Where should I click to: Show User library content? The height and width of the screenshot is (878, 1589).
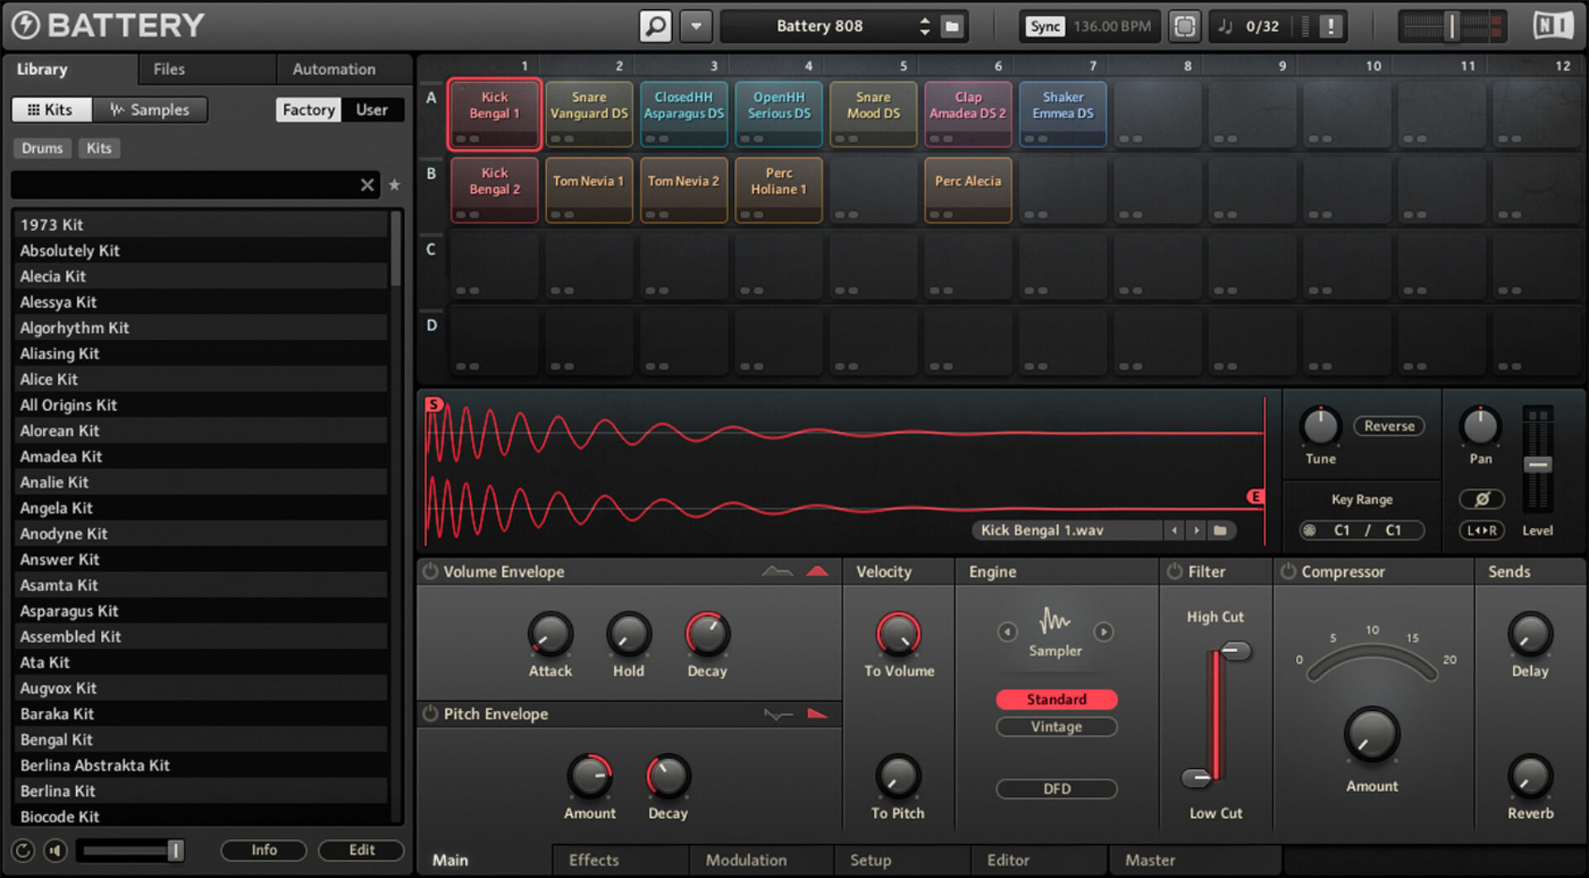point(372,109)
